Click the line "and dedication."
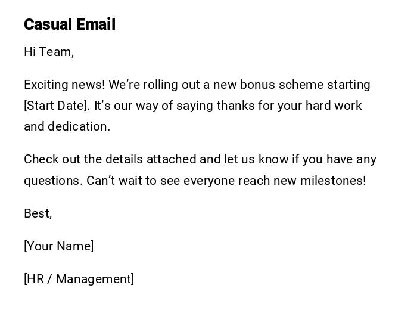Viewport: 417px width, 316px height. tap(67, 126)
